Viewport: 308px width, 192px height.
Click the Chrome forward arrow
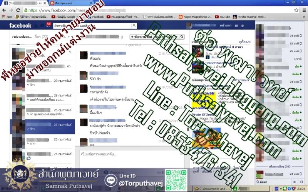point(11,10)
